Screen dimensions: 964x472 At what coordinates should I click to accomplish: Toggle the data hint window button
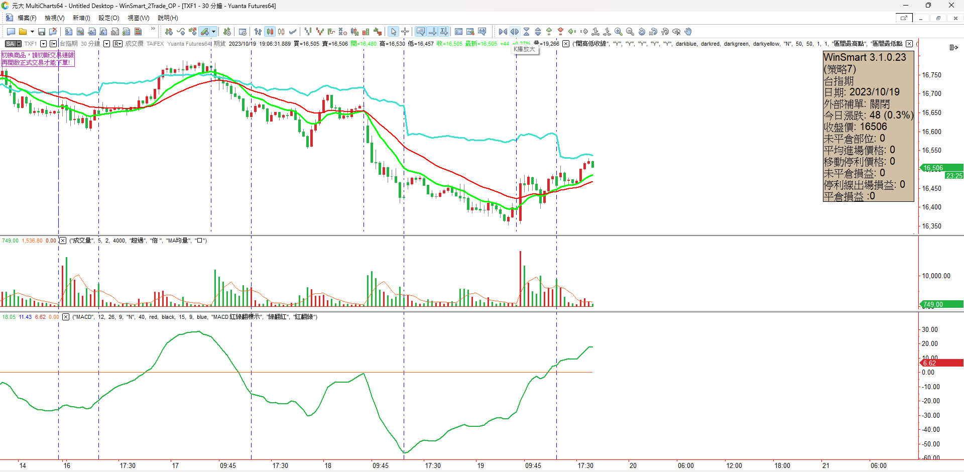(x=420, y=32)
